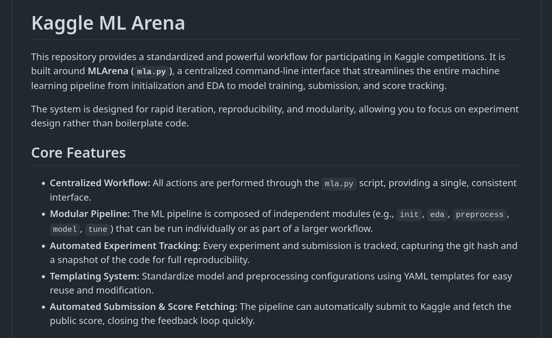Click the "model" inline code tag
Image resolution: width=552 pixels, height=338 pixels.
65,229
